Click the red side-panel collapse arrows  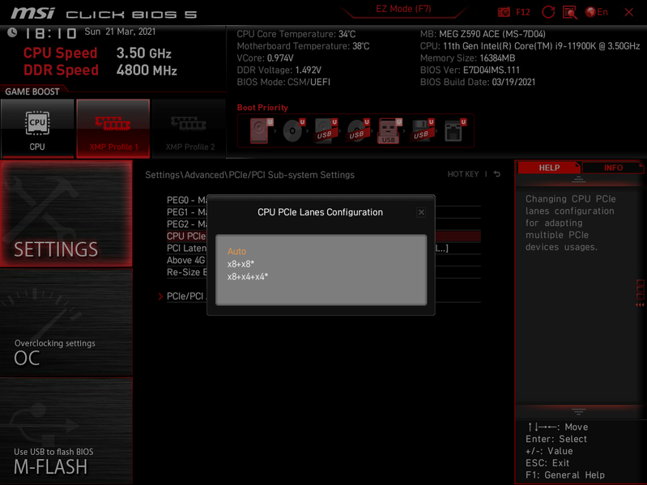(x=640, y=304)
